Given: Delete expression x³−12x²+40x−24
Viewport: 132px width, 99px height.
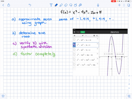Looking at the screenshot, I should pos(97,54).
